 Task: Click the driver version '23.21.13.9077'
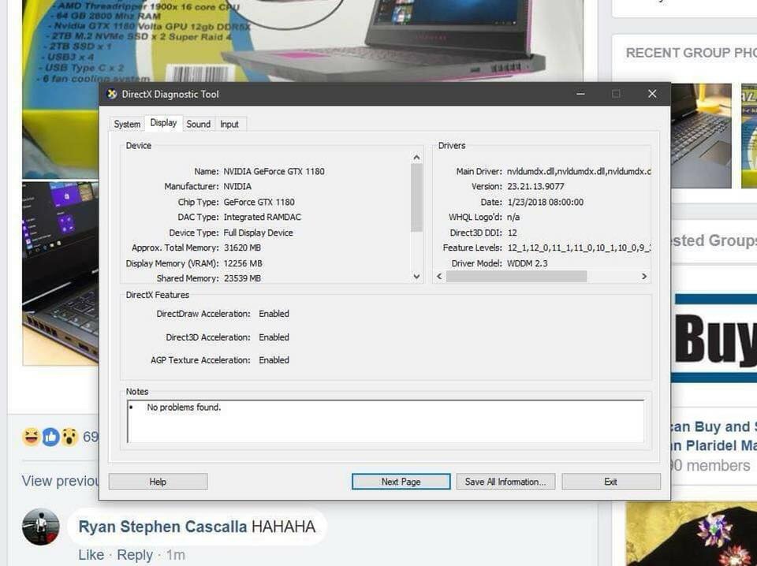tap(535, 186)
